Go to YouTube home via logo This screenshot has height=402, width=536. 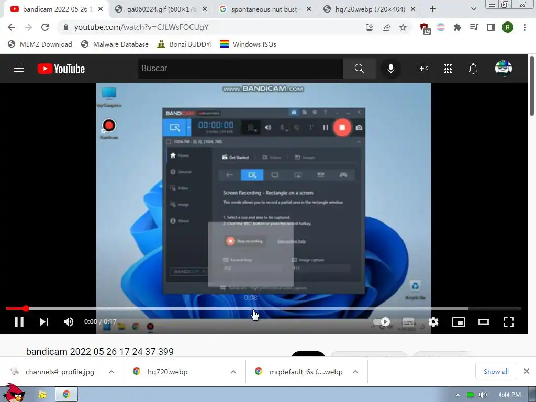coord(61,69)
